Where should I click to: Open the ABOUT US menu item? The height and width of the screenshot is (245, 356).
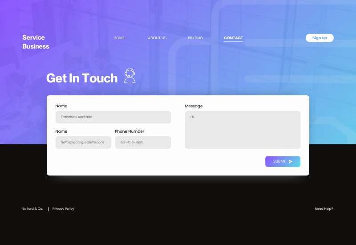pyautogui.click(x=157, y=38)
